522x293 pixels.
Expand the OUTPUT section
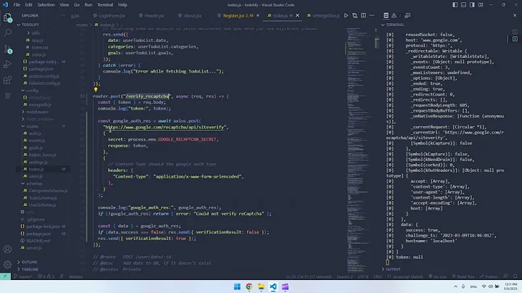coord(393,269)
